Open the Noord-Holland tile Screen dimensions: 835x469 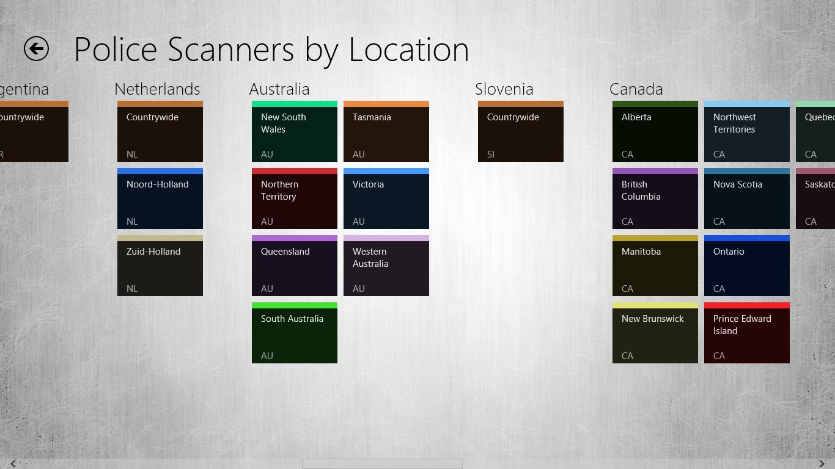tap(160, 198)
